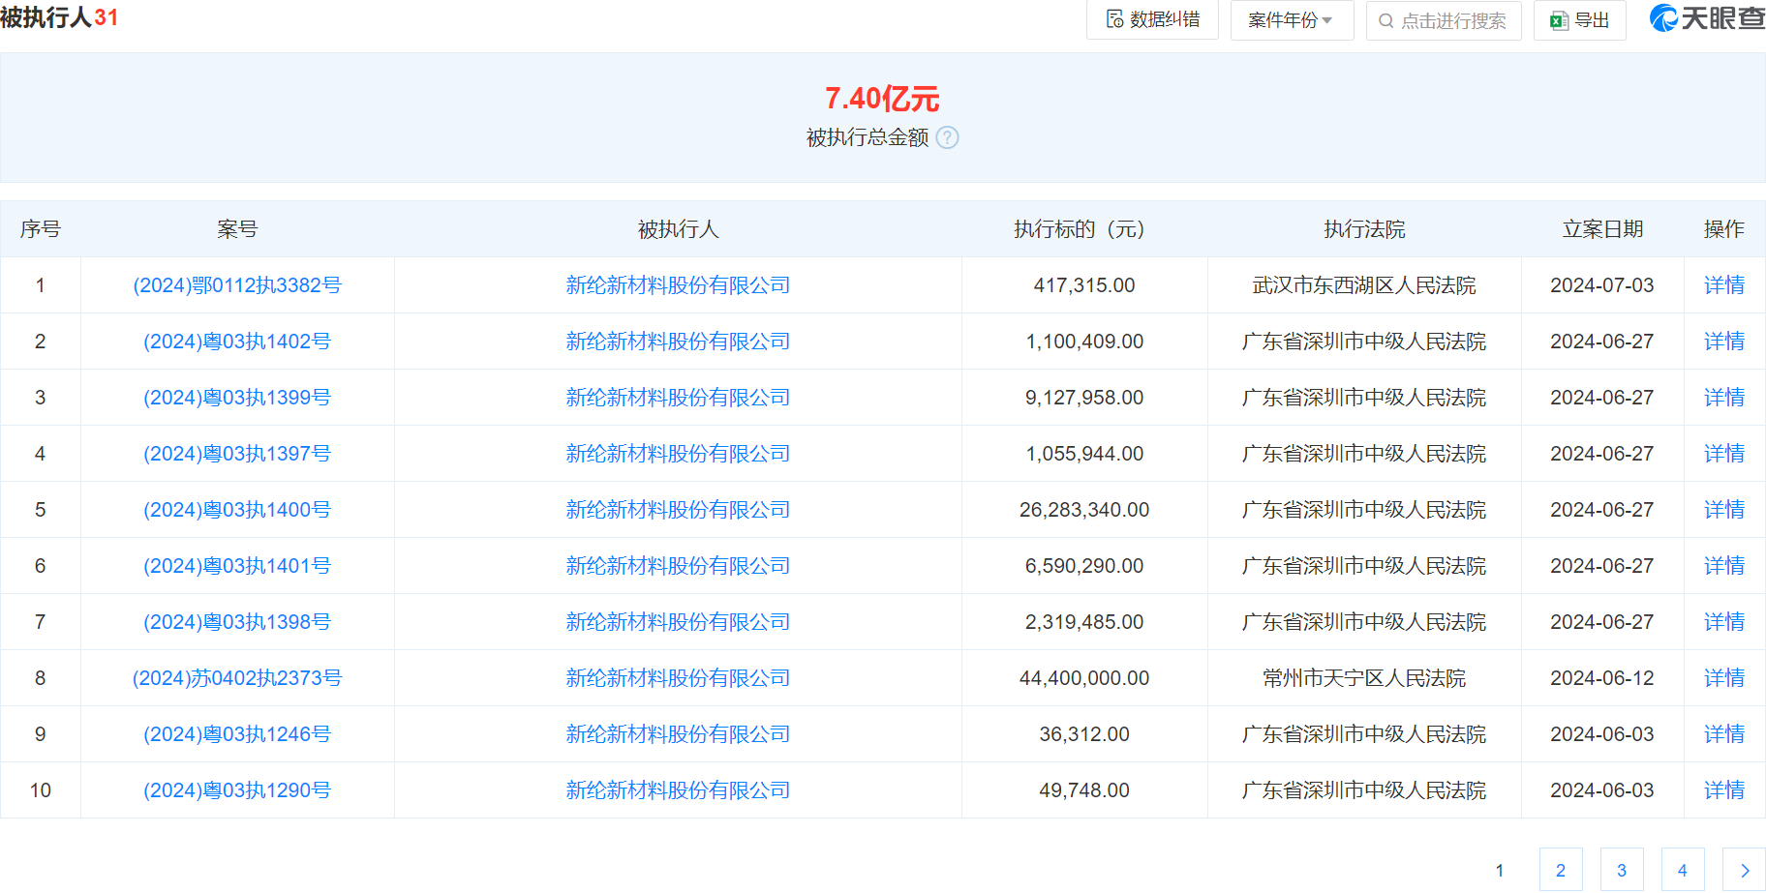Image resolution: width=1766 pixels, height=893 pixels.
Task: View 详情 for row 10 case
Action: [x=1724, y=790]
